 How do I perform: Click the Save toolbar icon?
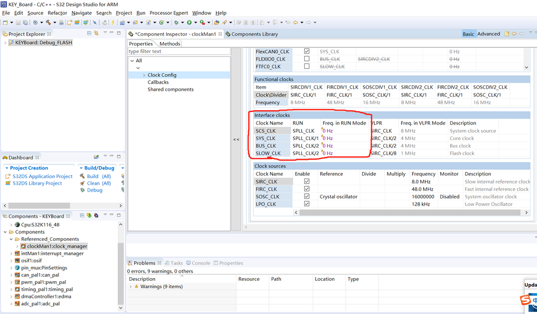(x=18, y=23)
